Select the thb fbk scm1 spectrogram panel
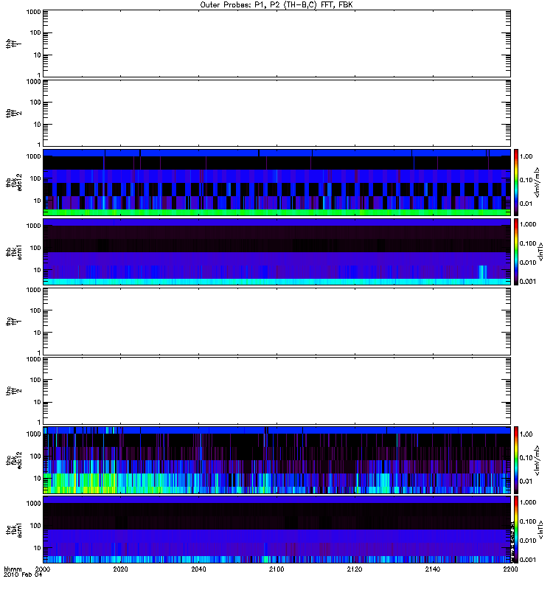 click(x=276, y=251)
